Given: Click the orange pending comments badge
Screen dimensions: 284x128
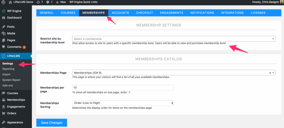Looking at the screenshot, I should coord(24,47).
